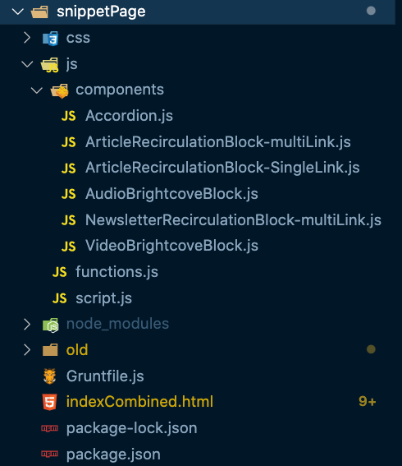The image size is (402, 466).
Task: Collapse the snippetPage root folder chevron
Action: click(x=18, y=12)
